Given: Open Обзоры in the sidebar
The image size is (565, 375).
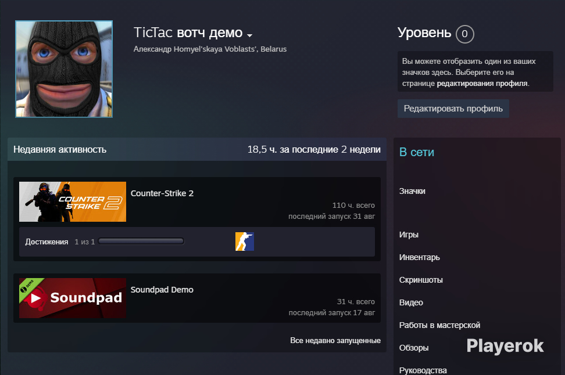Looking at the screenshot, I should coord(414,348).
